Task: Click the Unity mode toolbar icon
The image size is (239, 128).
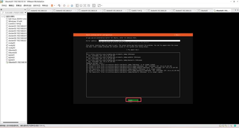Action: (x=89, y=5)
